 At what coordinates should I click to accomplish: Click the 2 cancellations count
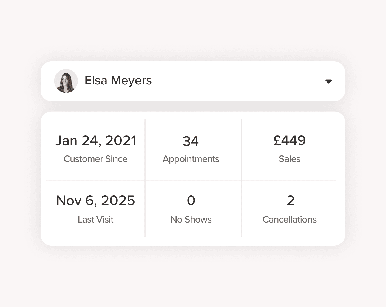pyautogui.click(x=290, y=200)
